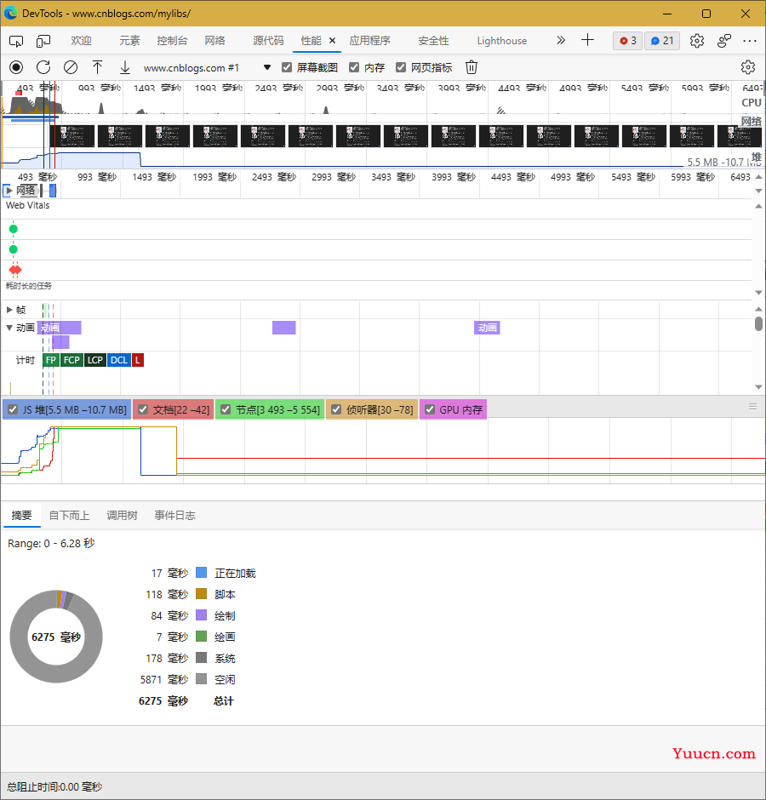Click the reload and record icon
This screenshot has height=800, width=766.
click(x=43, y=67)
